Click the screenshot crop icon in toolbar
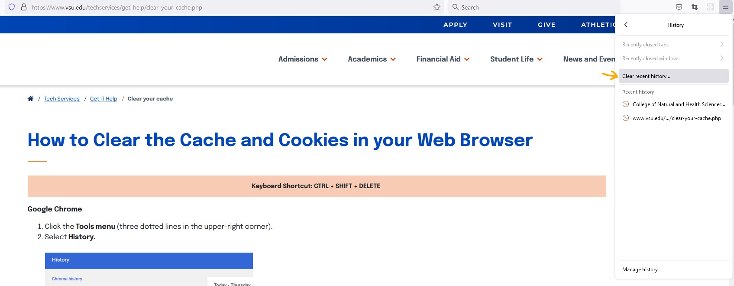Image resolution: width=734 pixels, height=286 pixels. click(695, 7)
